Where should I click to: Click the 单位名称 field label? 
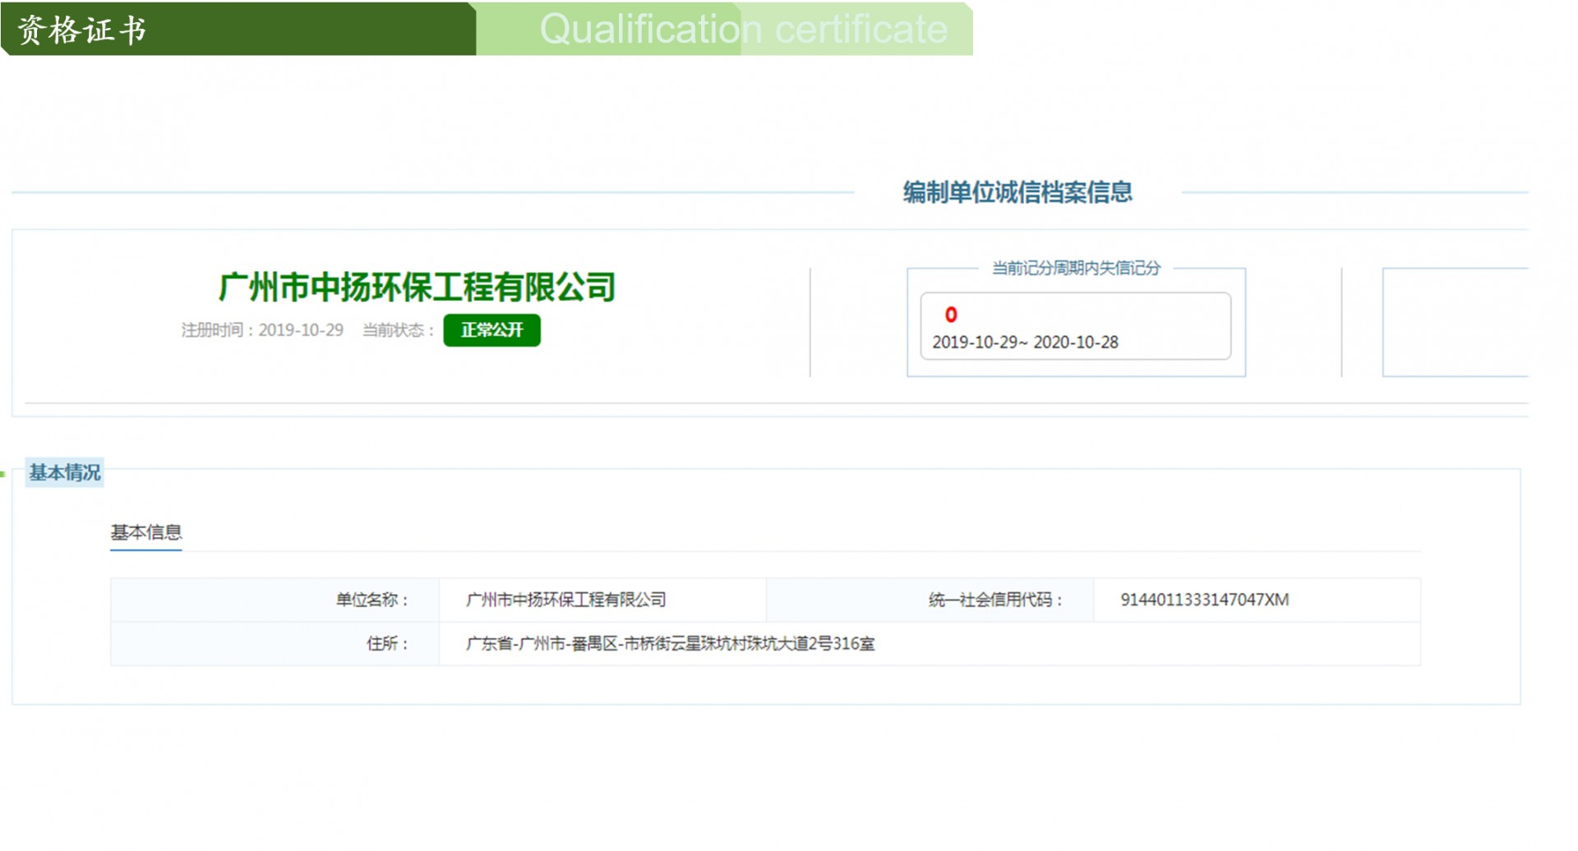click(371, 600)
